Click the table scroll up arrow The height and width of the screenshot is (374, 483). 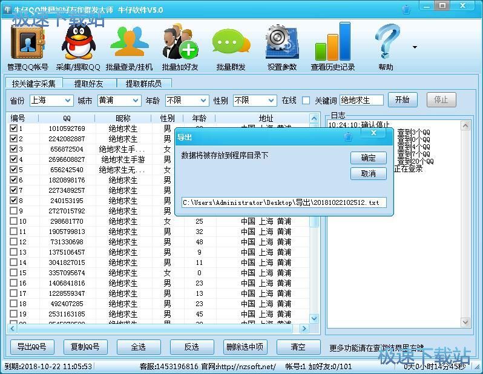[314, 118]
